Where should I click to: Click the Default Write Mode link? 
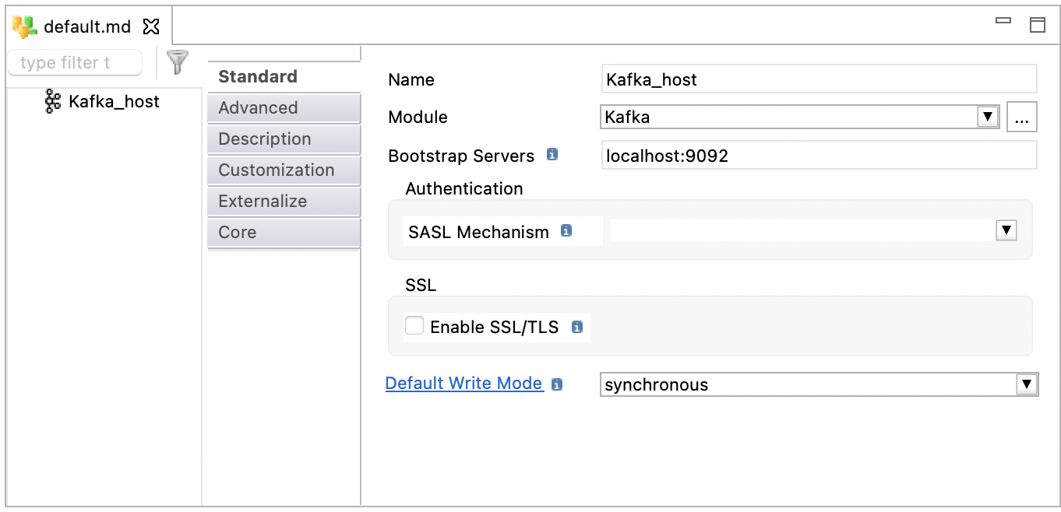point(464,383)
